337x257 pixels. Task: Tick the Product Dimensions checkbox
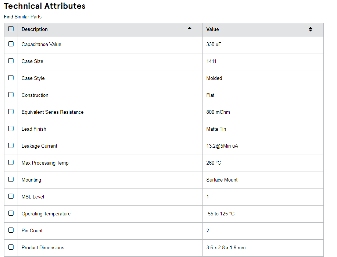[11, 247]
